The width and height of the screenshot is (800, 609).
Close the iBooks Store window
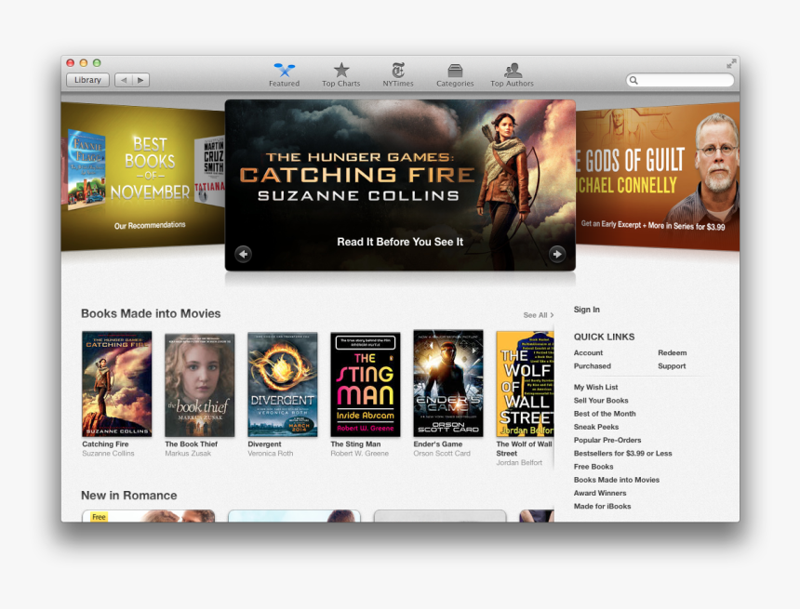pyautogui.click(x=71, y=63)
